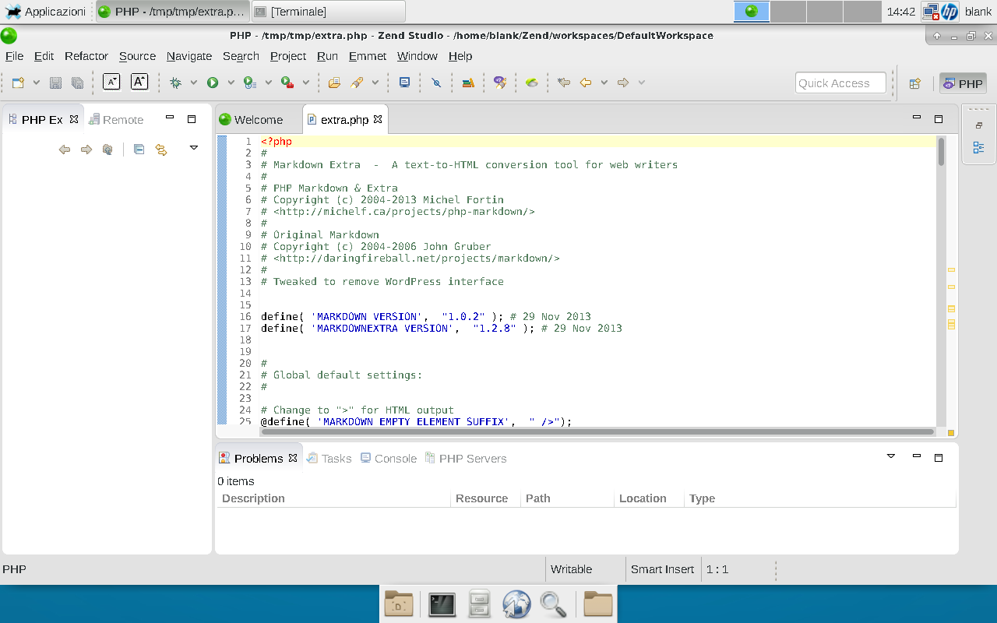Click the Save icon in toolbar
Image resolution: width=997 pixels, height=623 pixels.
(x=56, y=83)
